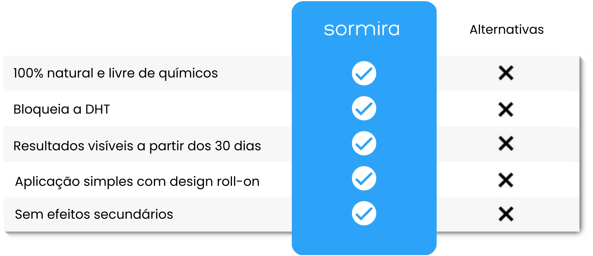Image resolution: width=593 pixels, height=256 pixels.
Task: Click X mark for 100% natural row
Action: pos(506,73)
